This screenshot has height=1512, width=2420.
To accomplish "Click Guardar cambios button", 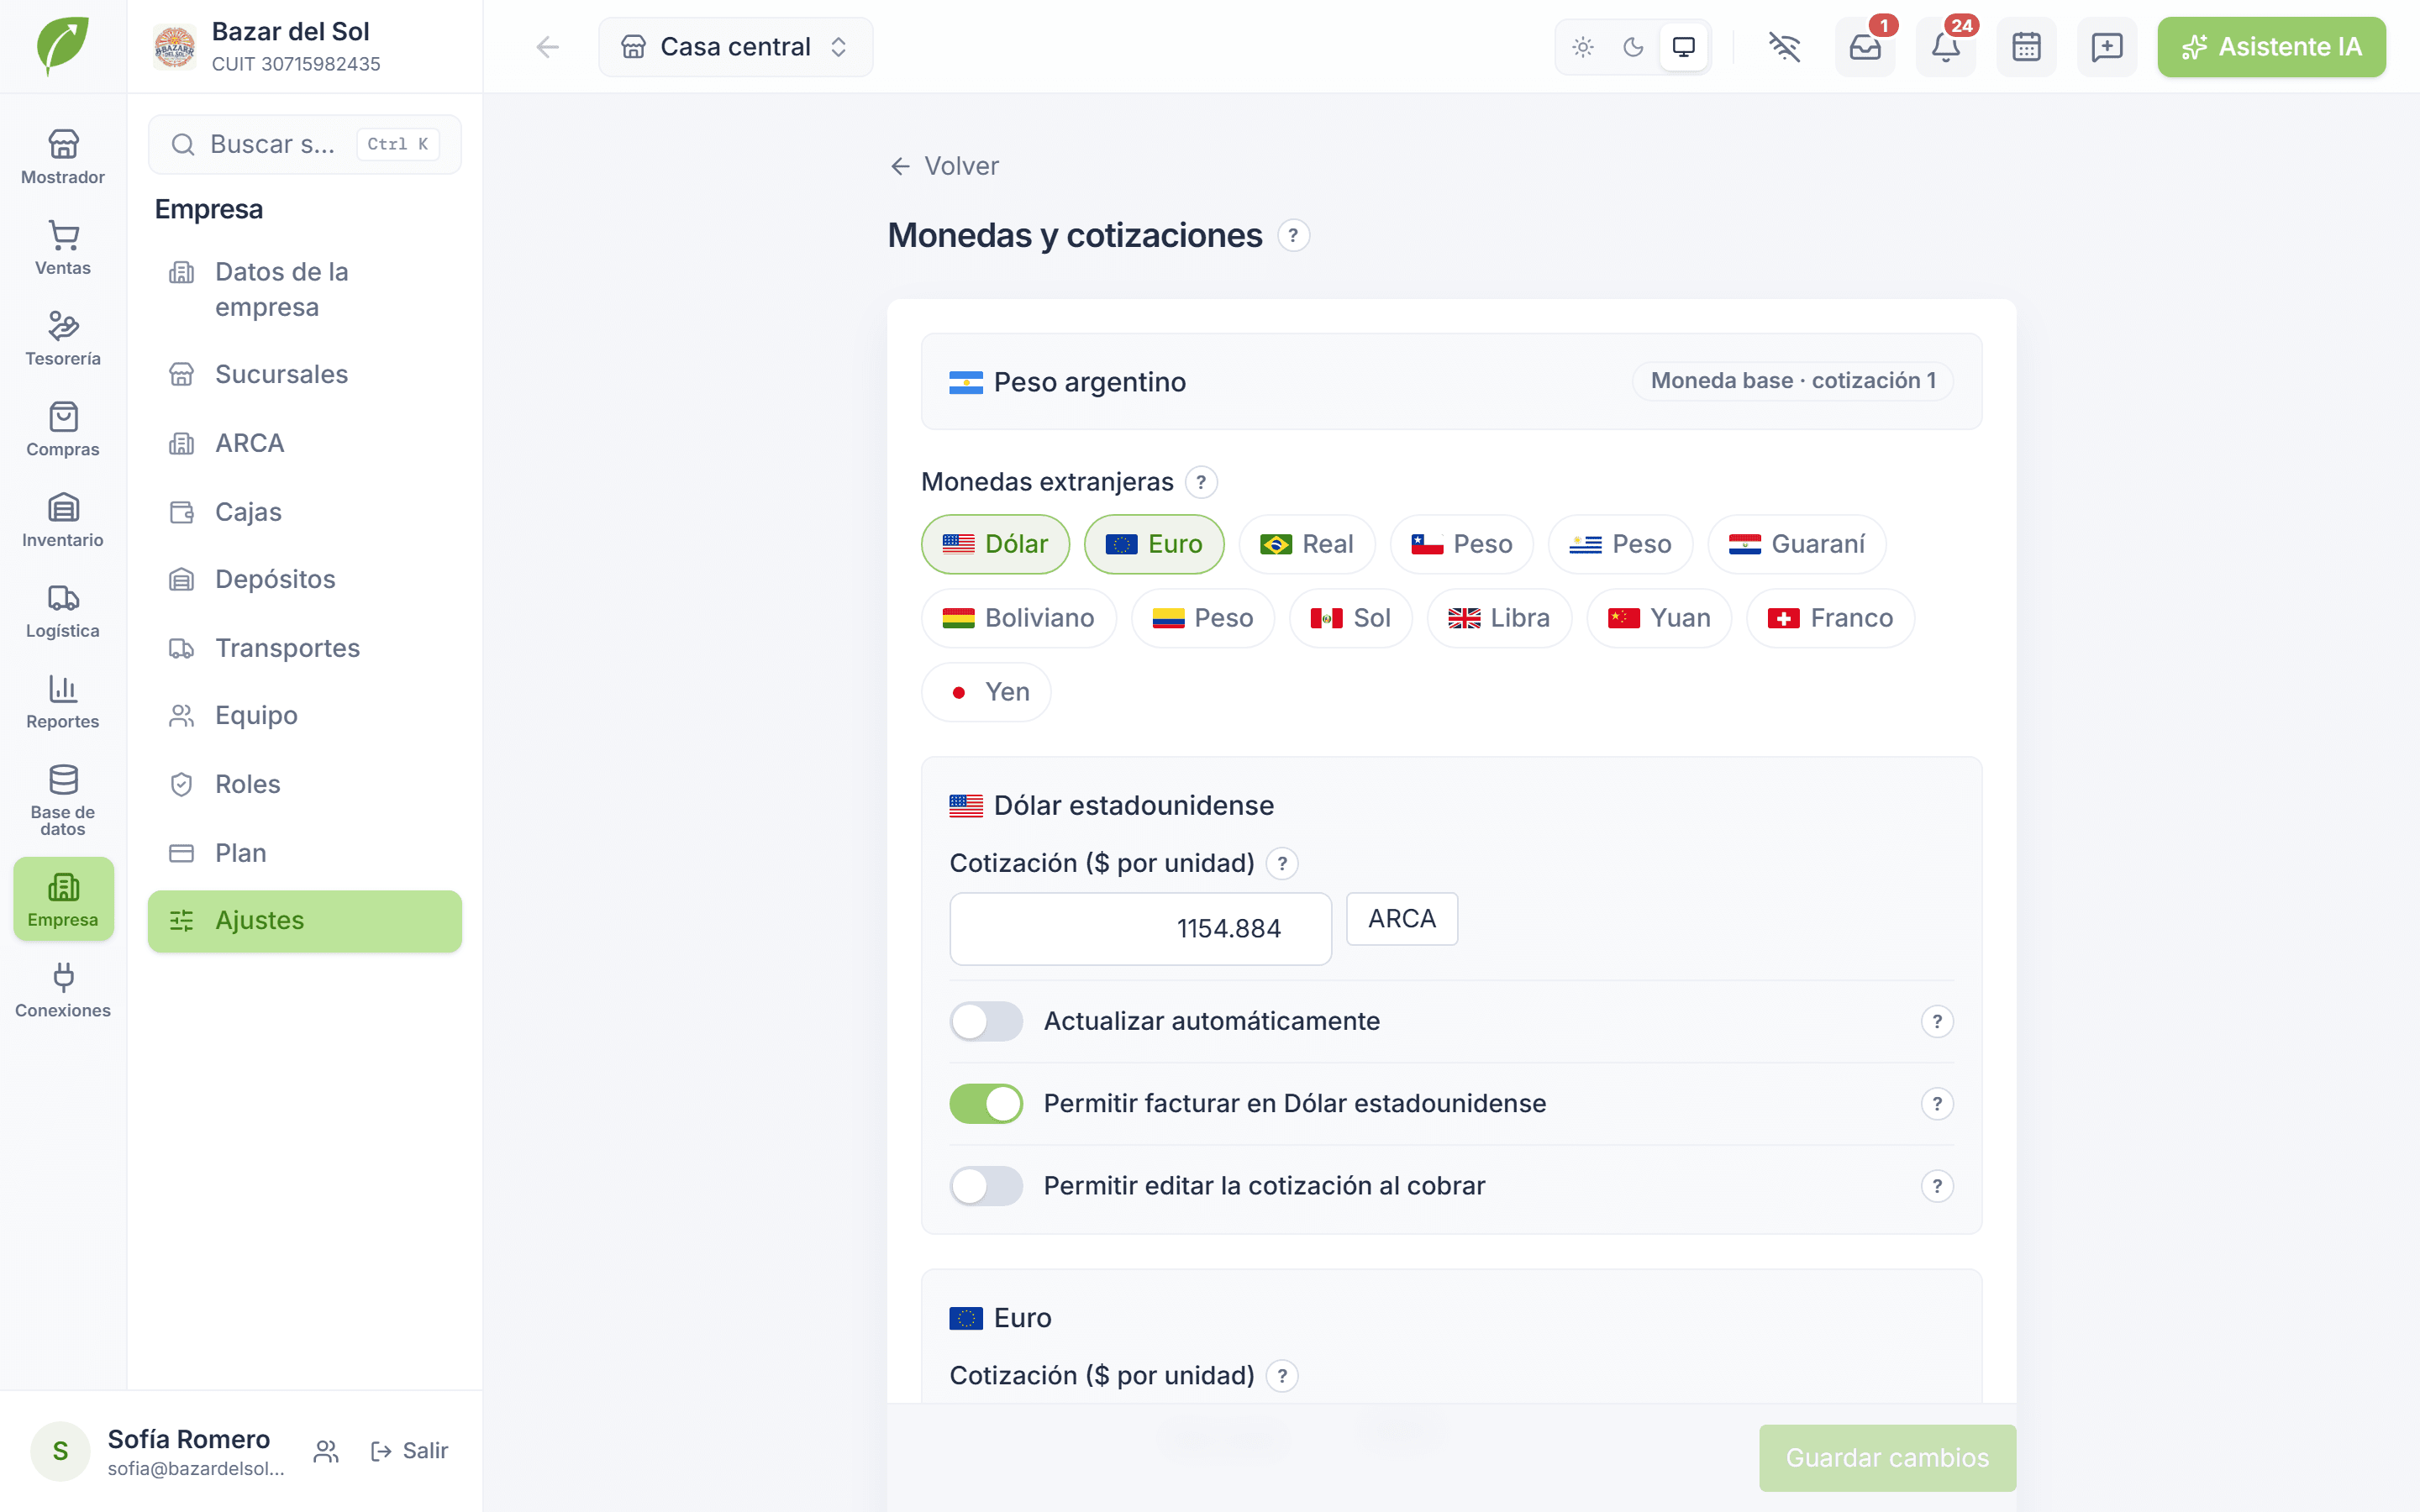I will pyautogui.click(x=1887, y=1457).
